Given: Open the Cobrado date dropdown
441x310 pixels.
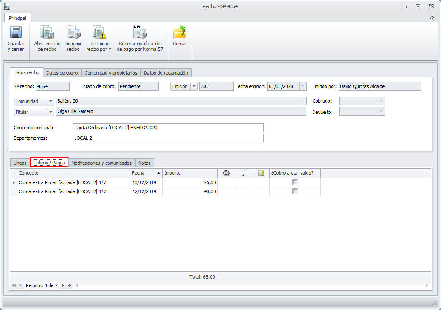Looking at the screenshot, I should coord(381,101).
